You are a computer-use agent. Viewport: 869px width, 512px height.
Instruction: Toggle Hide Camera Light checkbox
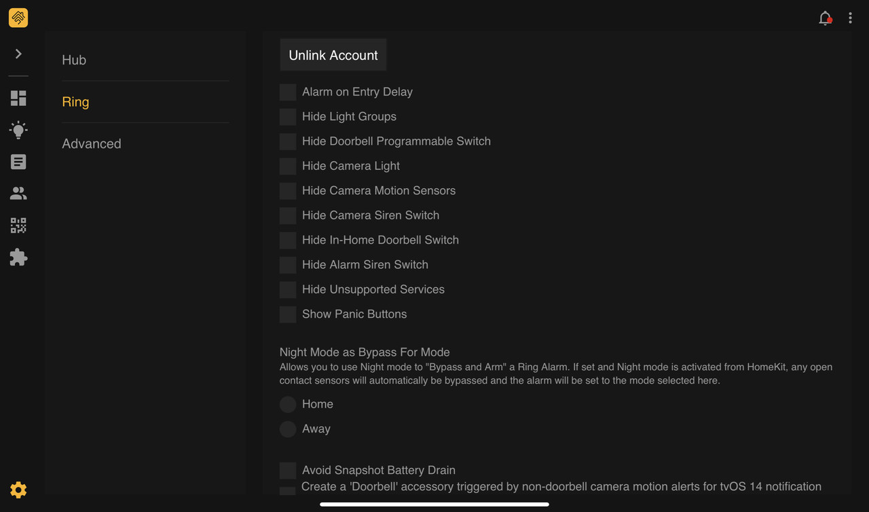[x=288, y=166]
